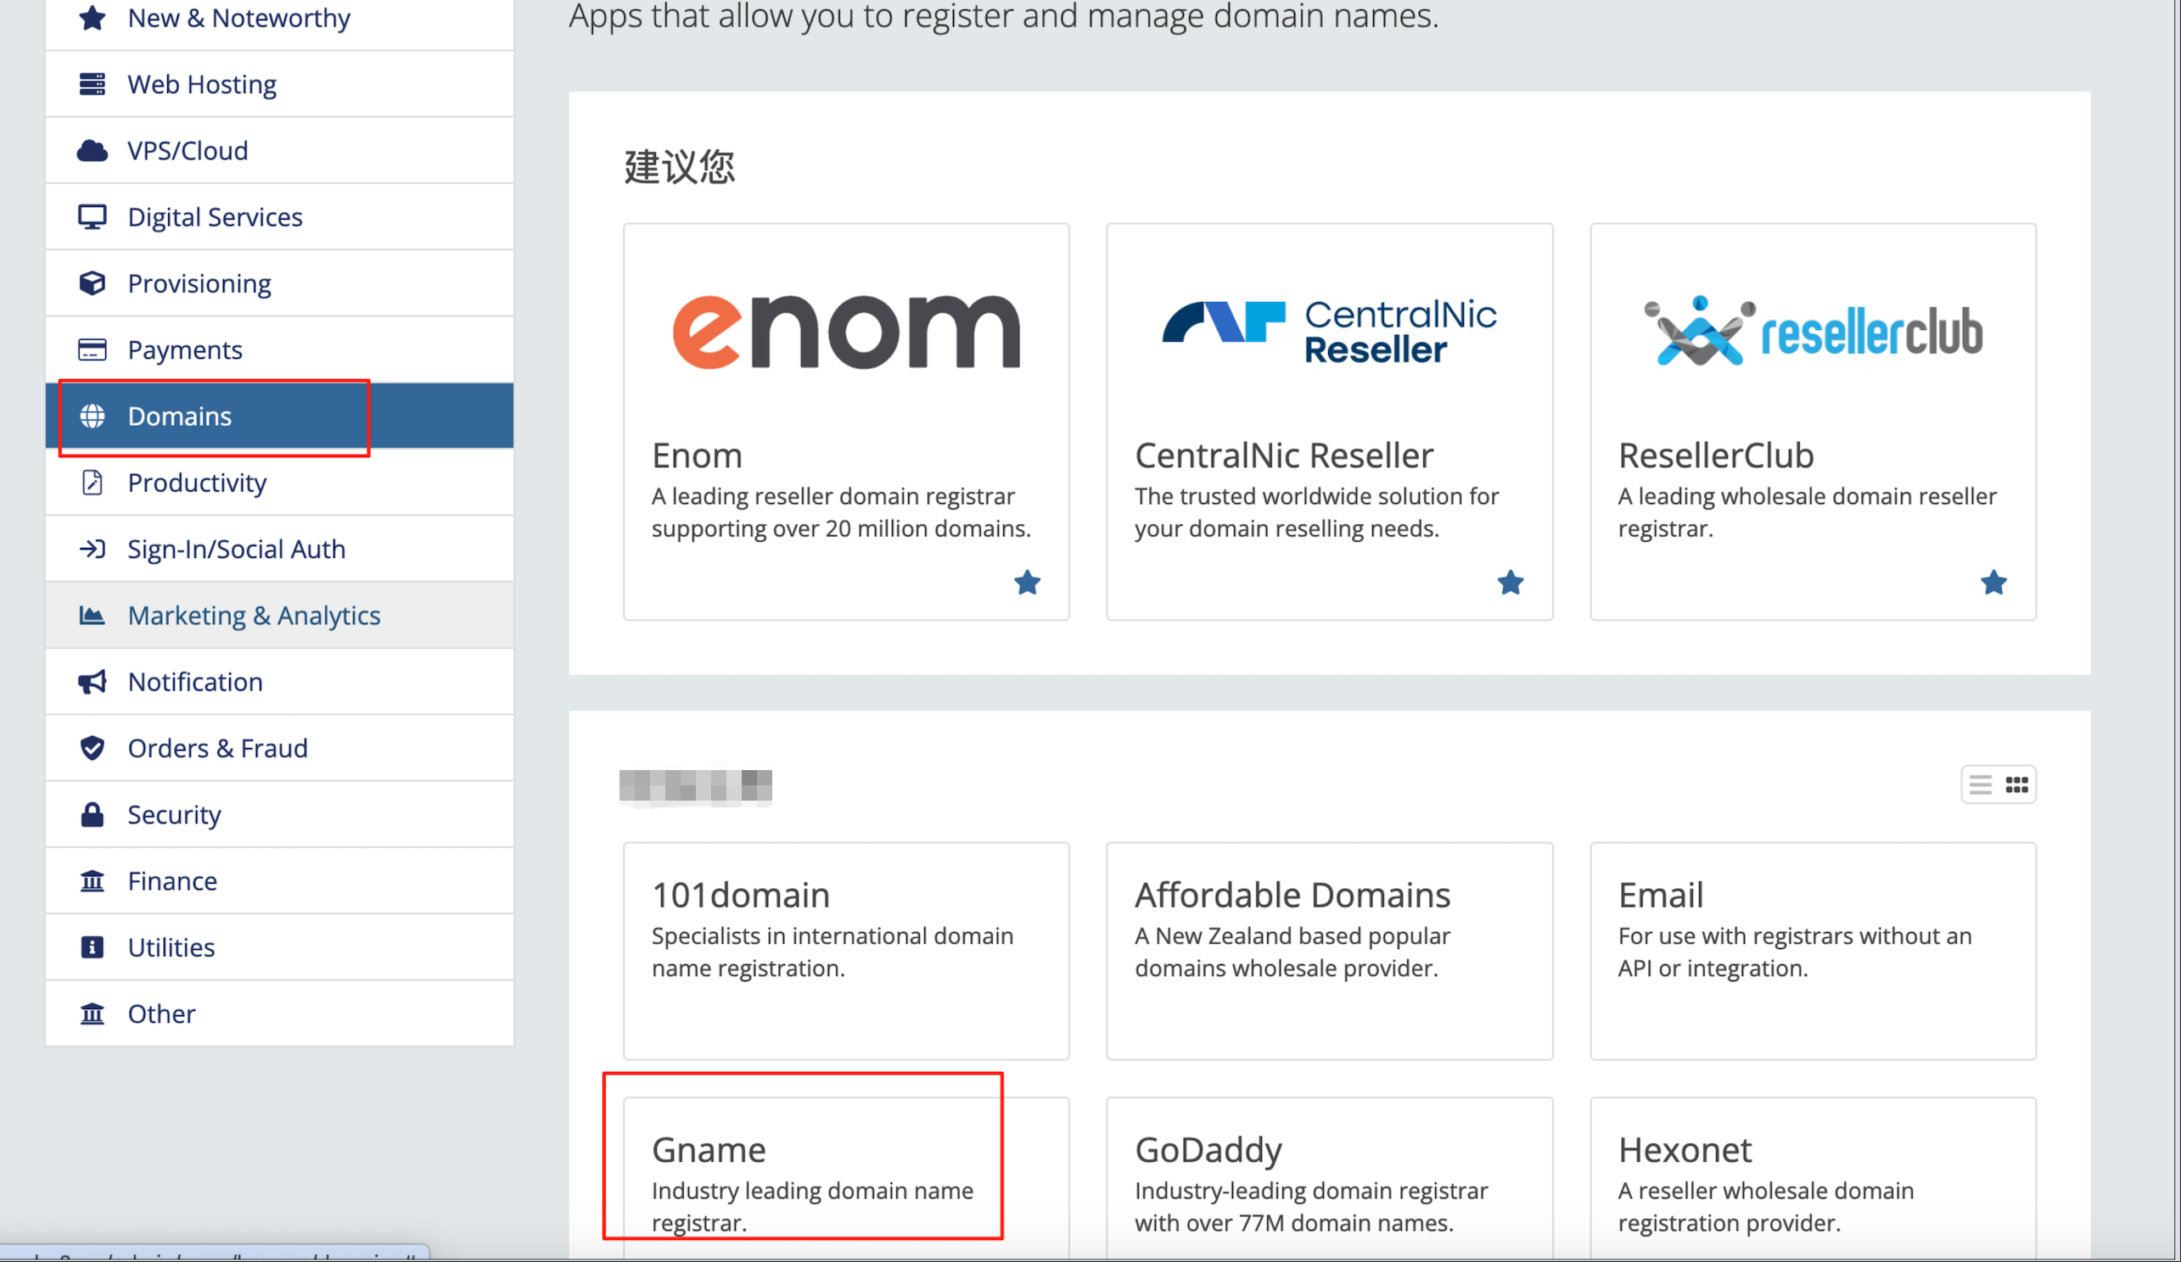Click 'The trusted worldwide solution' description text

tap(1316, 512)
